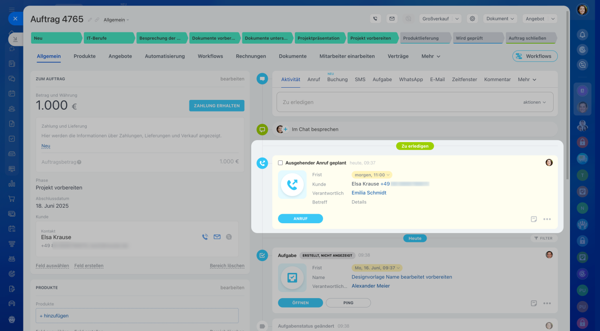Open Emilia Schmidt profile link

(x=369, y=193)
